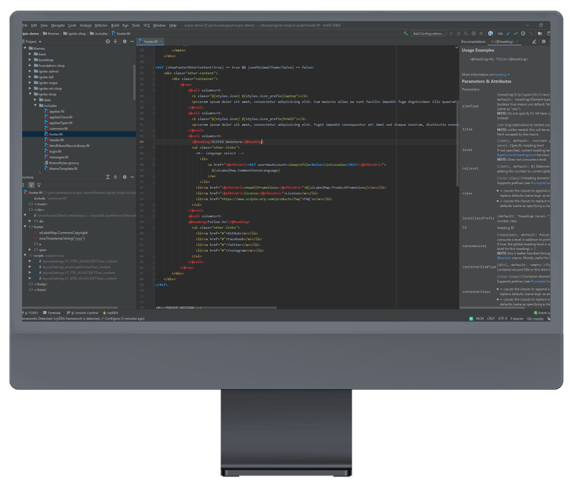Collapse the themes folder
This screenshot has width=570, height=483.
click(x=25, y=49)
